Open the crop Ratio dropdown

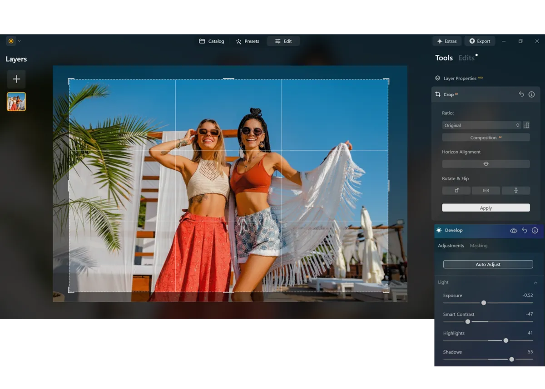481,125
